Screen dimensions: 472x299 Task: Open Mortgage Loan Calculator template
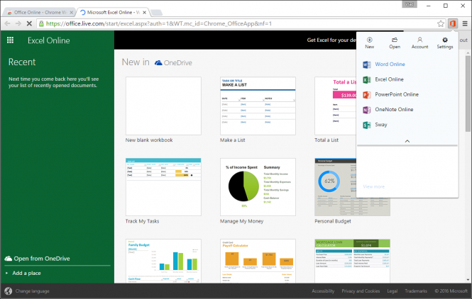pos(352,261)
